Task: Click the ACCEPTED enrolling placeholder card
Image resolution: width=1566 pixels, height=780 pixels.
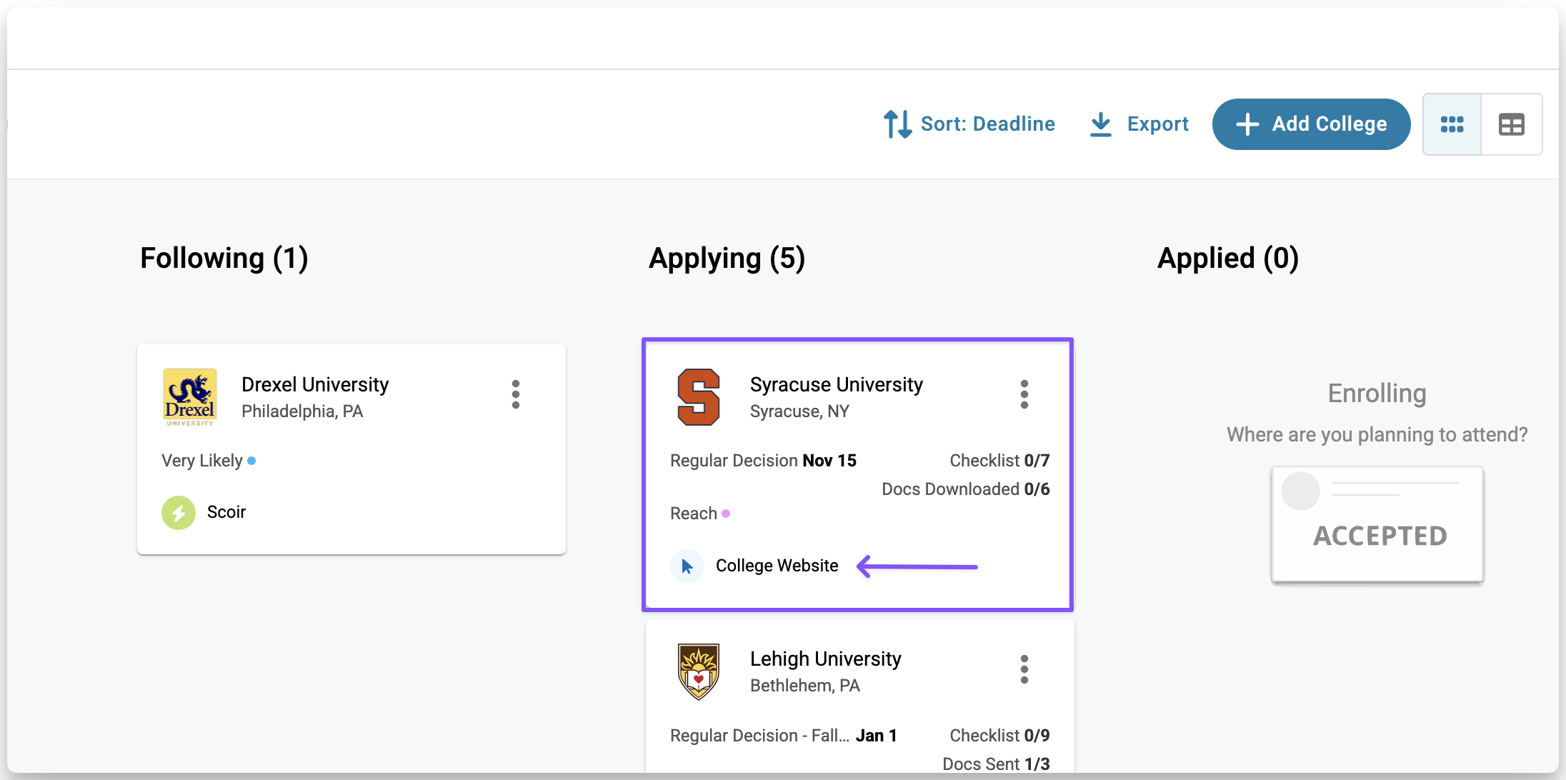Action: (x=1377, y=524)
